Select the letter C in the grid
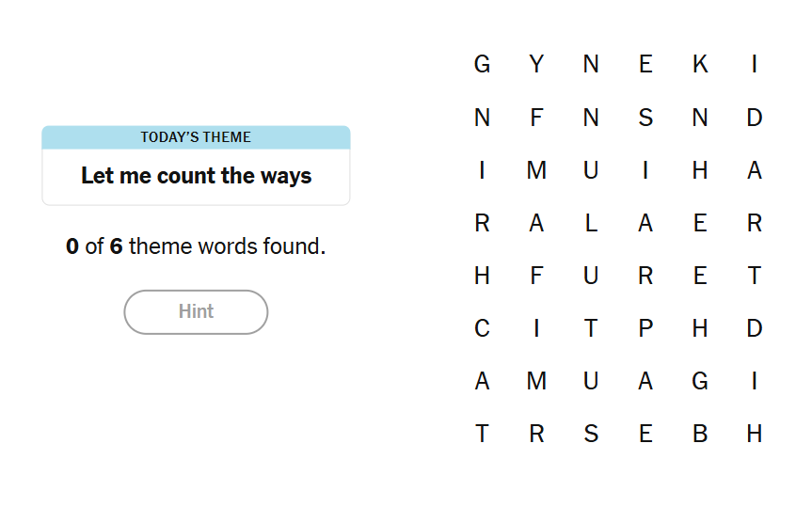Viewport: 812px width, 507px height. coord(482,328)
